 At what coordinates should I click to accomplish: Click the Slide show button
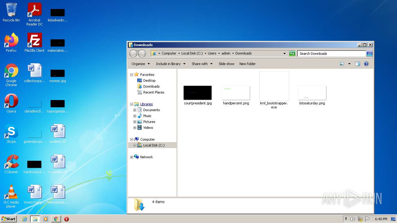226,64
